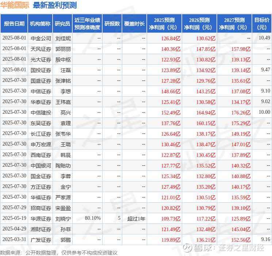This screenshot has height=256, width=272.
Task: Select institution 方正证券
Action: (x=41, y=187)
